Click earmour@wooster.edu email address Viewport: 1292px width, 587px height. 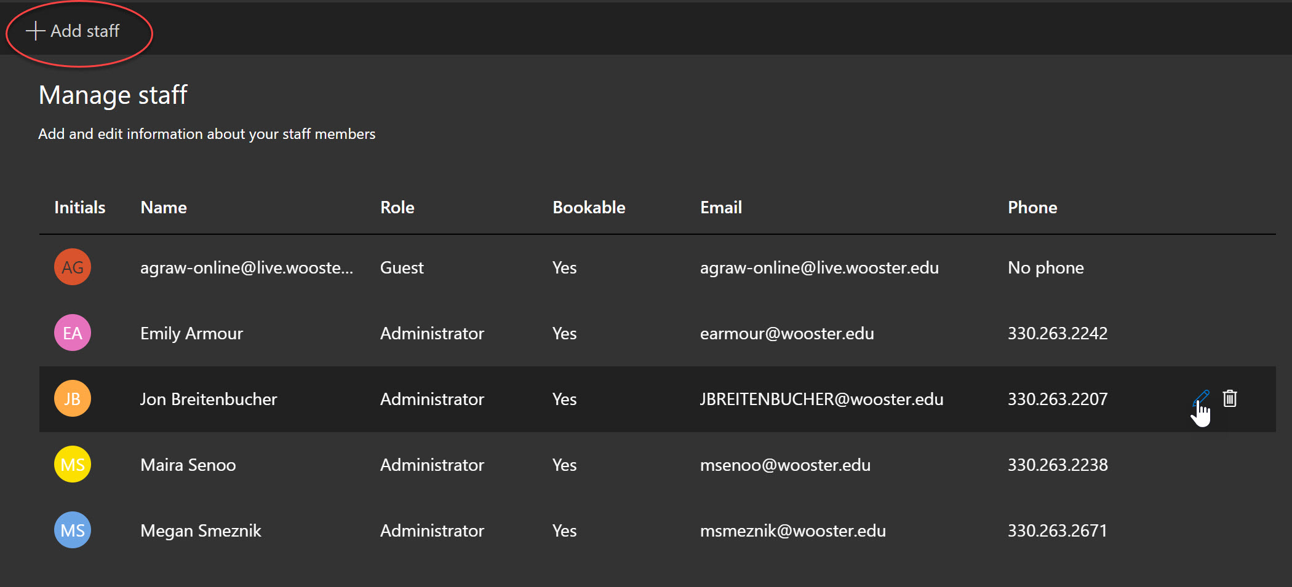tap(786, 333)
